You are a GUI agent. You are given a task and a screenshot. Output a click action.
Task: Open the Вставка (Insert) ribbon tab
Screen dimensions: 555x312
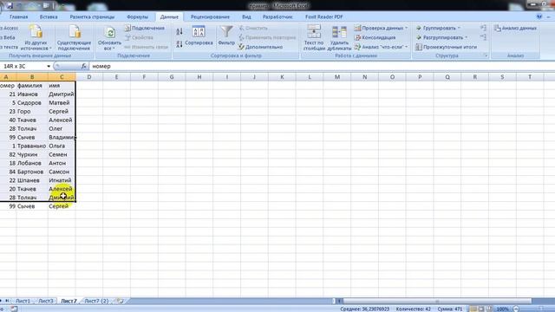tap(49, 16)
